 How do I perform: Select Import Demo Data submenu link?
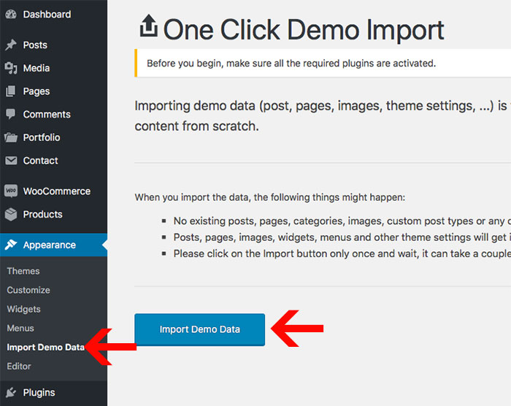pyautogui.click(x=45, y=348)
